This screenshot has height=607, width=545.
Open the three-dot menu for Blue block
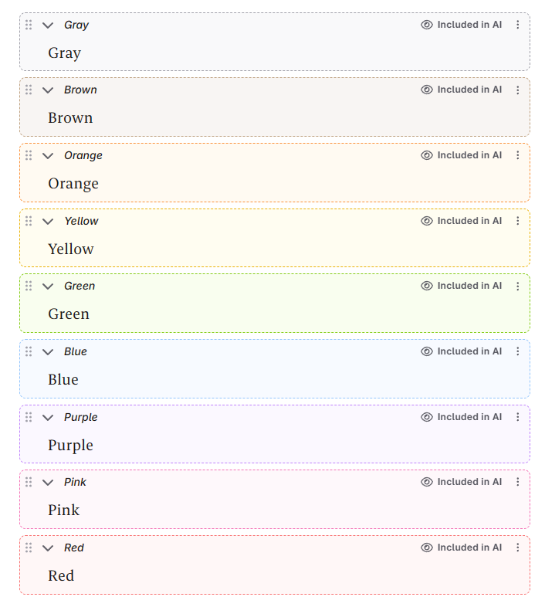(517, 351)
